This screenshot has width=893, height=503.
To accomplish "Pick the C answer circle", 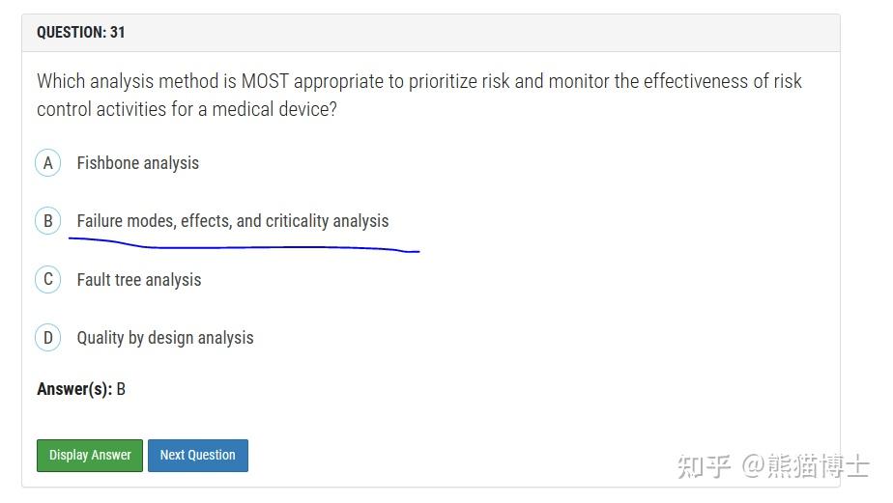I will [x=47, y=280].
